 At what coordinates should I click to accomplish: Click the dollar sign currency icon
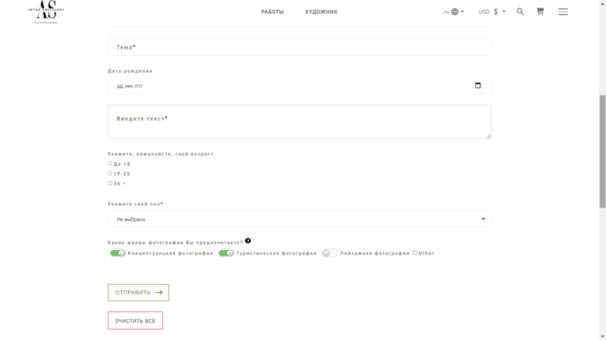click(x=496, y=12)
